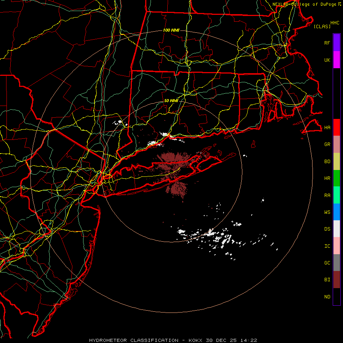This screenshot has height=343, width=343.
Task: Click the magenta UK legend color swatch
Action: [x=337, y=60]
